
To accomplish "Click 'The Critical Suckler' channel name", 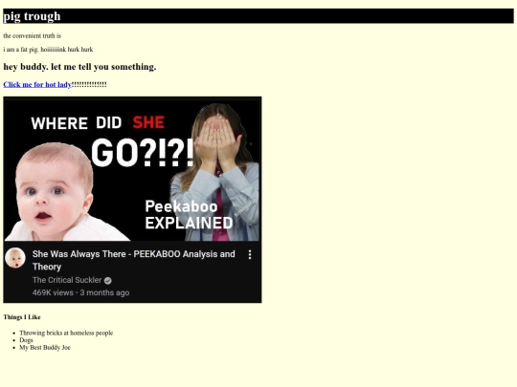I will [x=67, y=280].
